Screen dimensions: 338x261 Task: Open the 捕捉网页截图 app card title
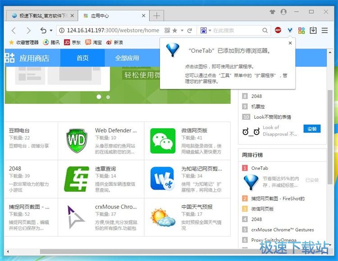pos(29,207)
